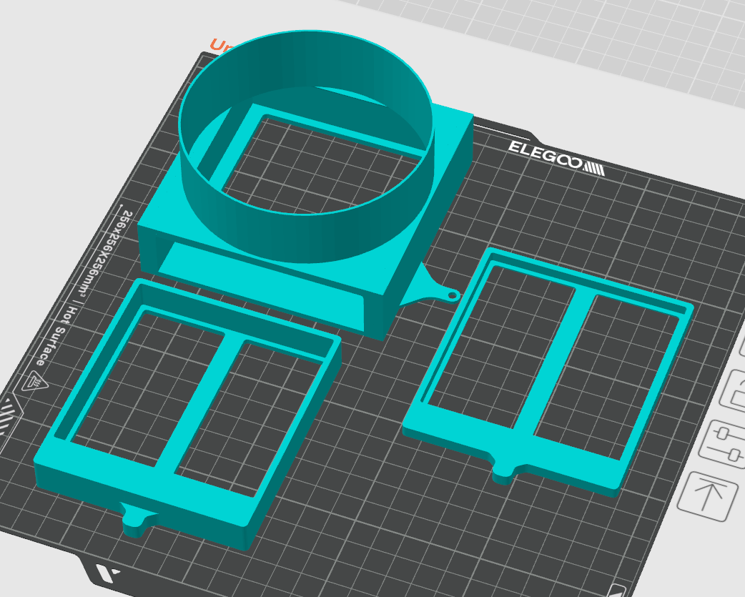
Task: Click the logo mark at bed's bottom-left corner
Action: 106,571
